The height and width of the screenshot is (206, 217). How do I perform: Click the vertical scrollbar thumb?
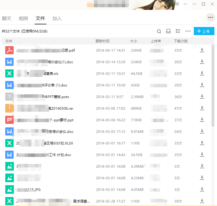(213, 86)
